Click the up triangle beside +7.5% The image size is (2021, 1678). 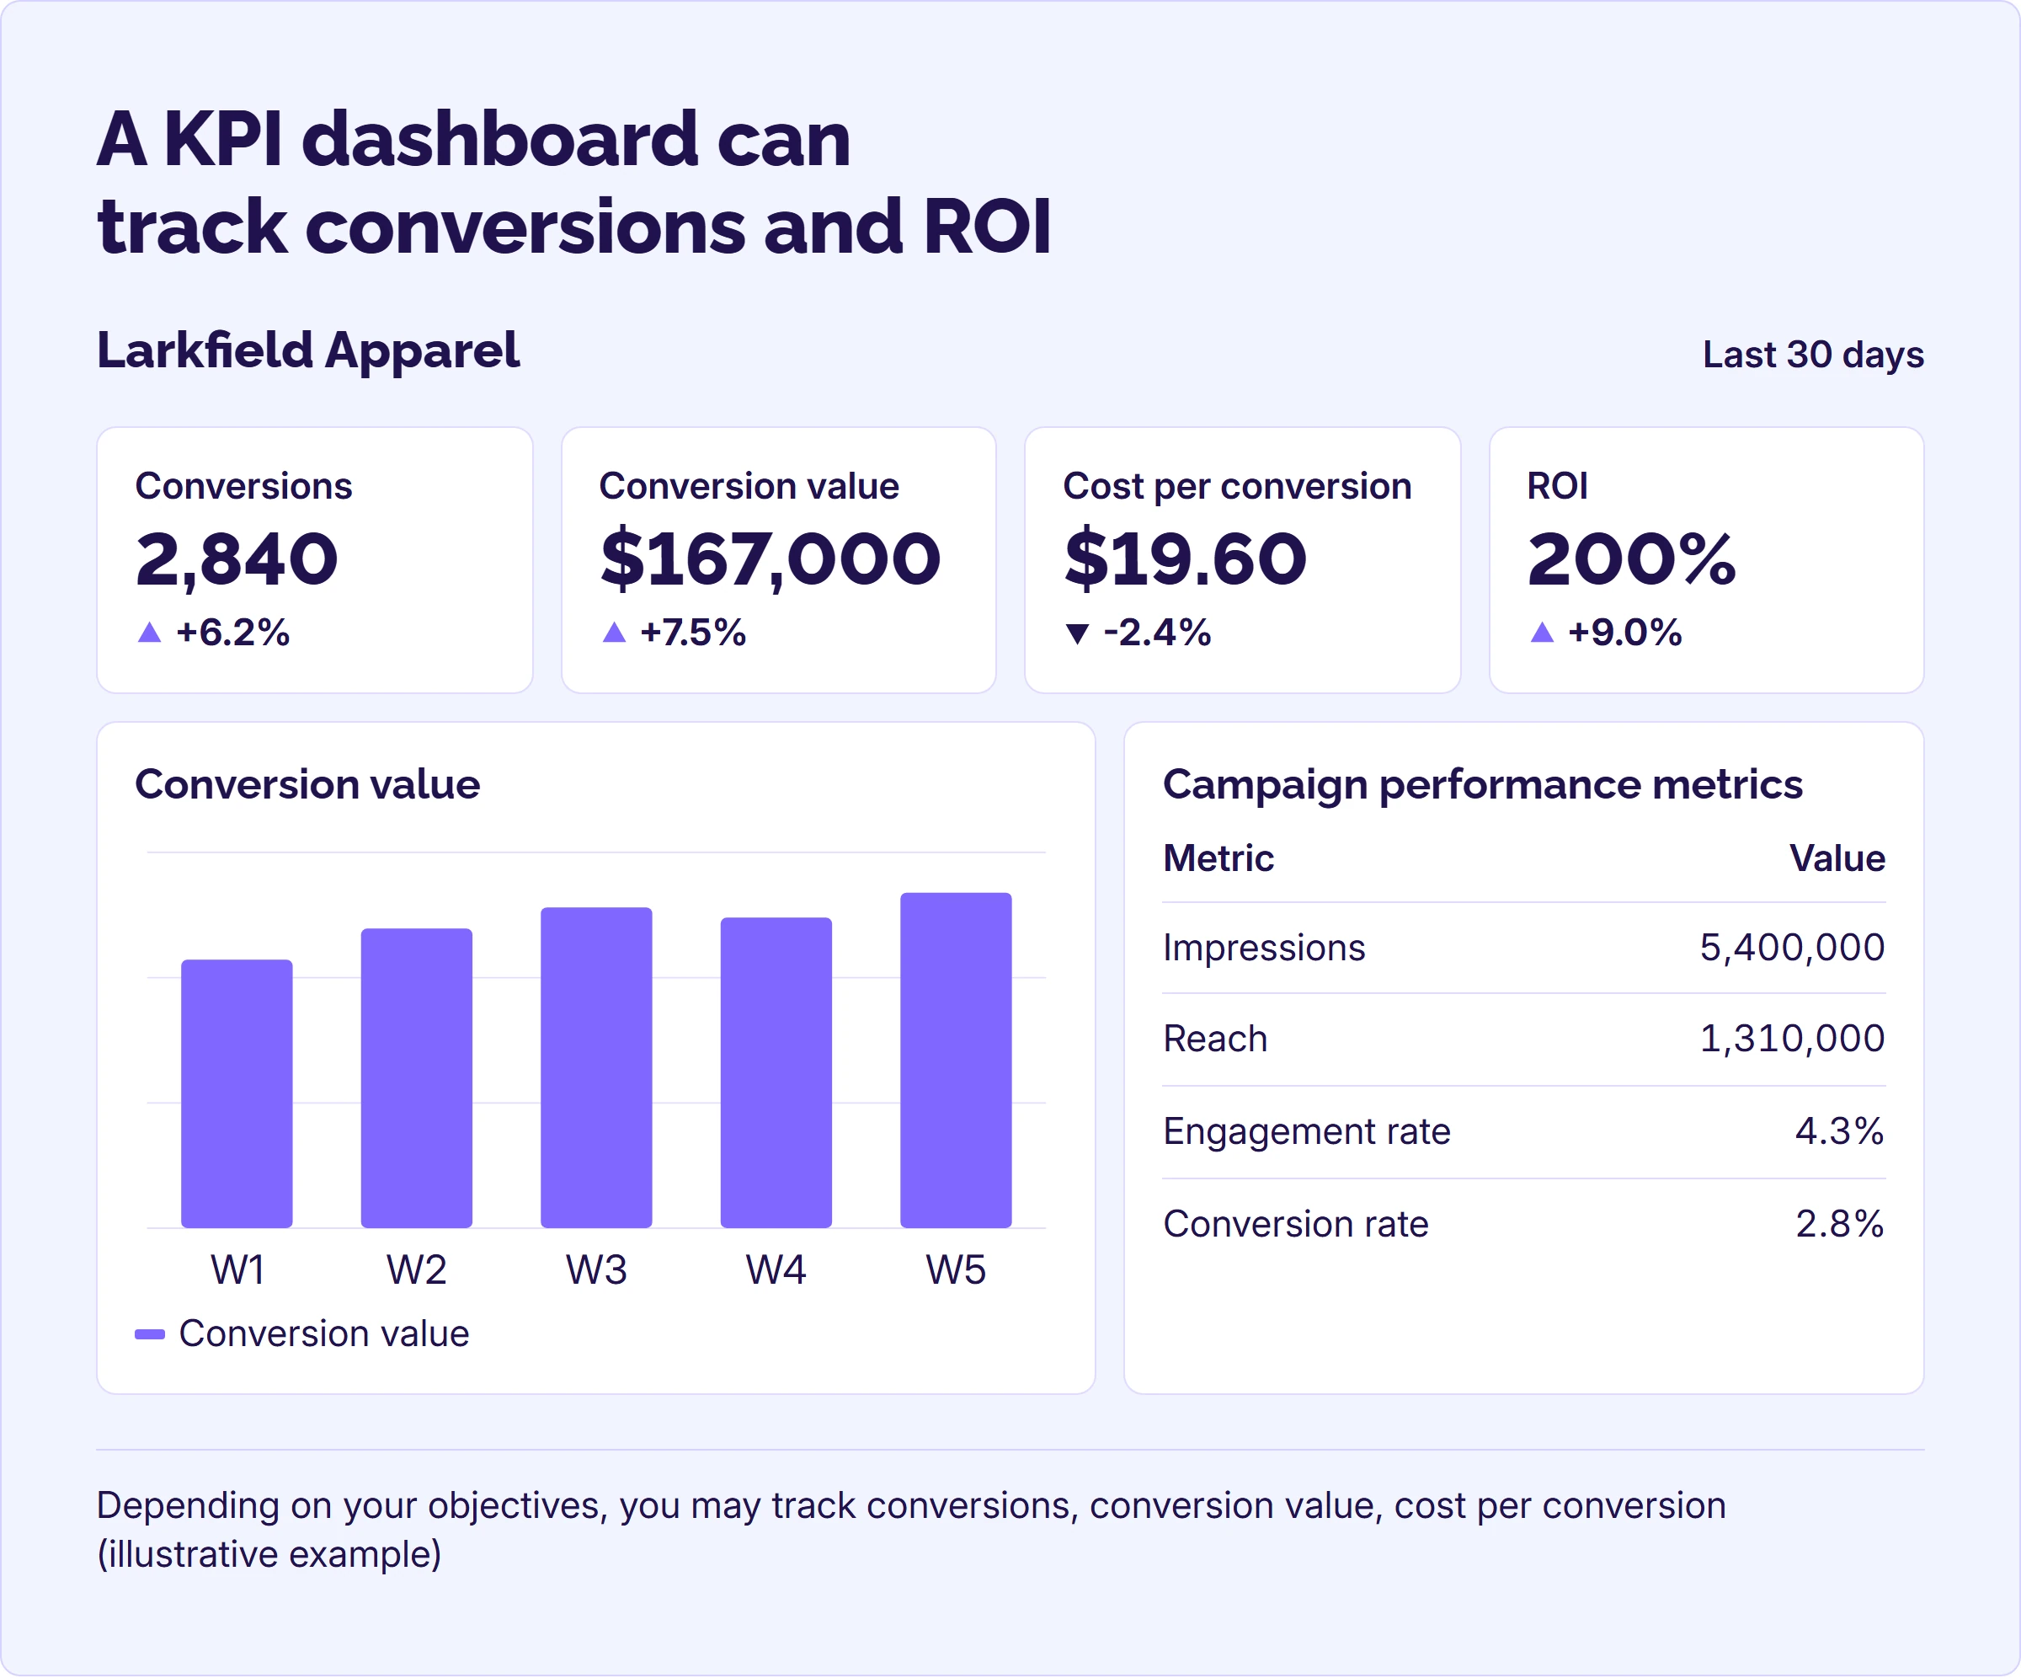pos(614,633)
